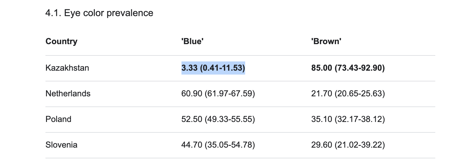Click the '4.1. Eye color prevalence' heading

tap(99, 13)
